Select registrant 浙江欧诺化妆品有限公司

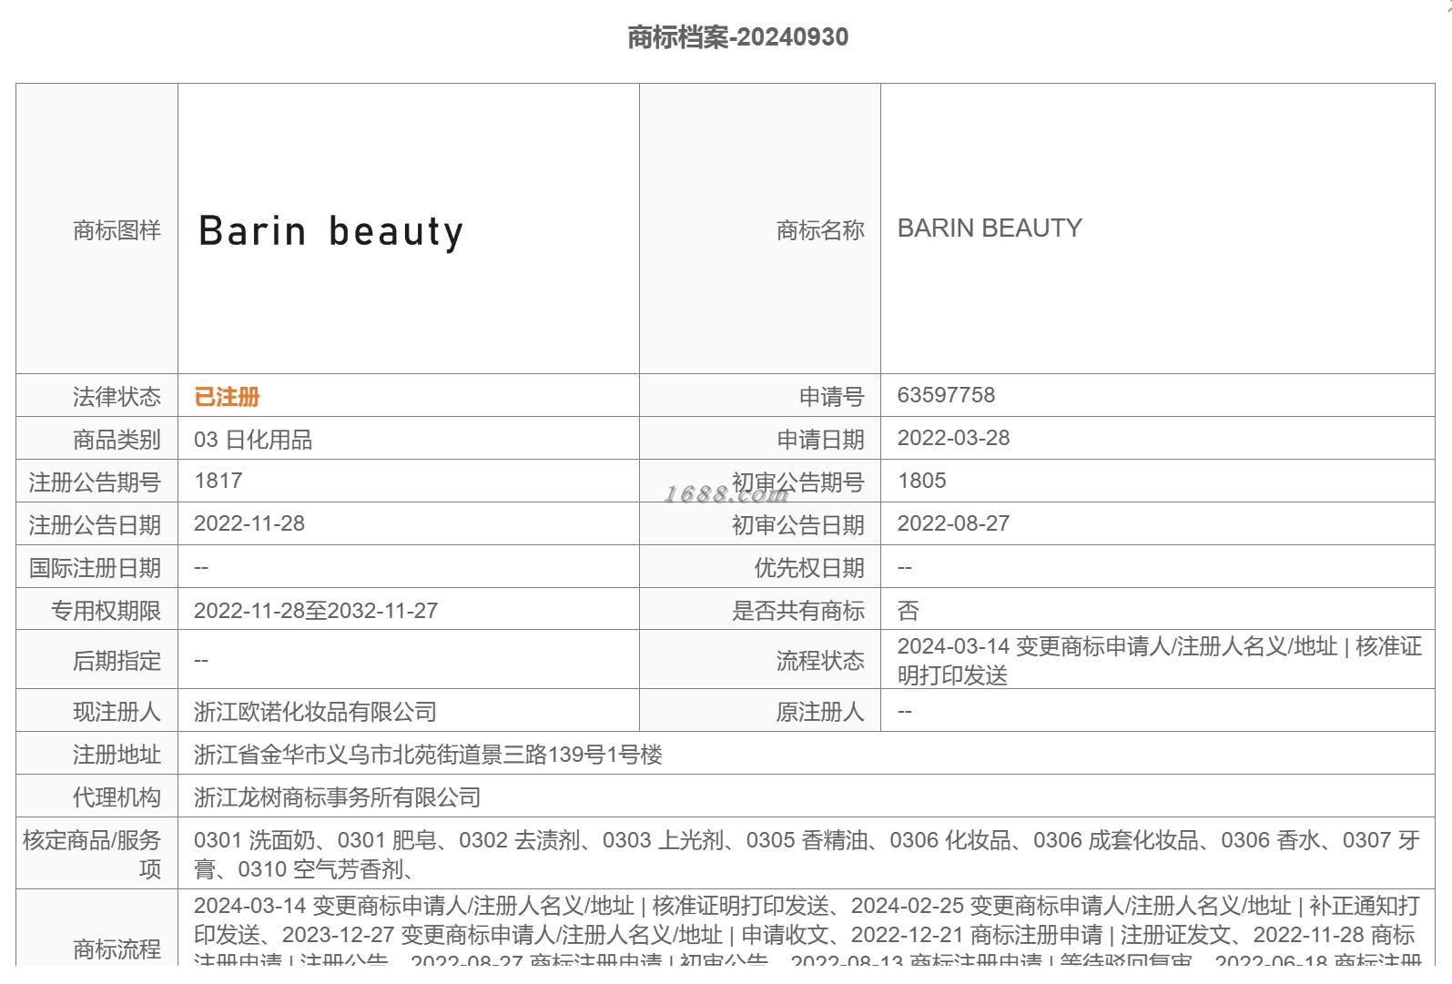(x=315, y=712)
